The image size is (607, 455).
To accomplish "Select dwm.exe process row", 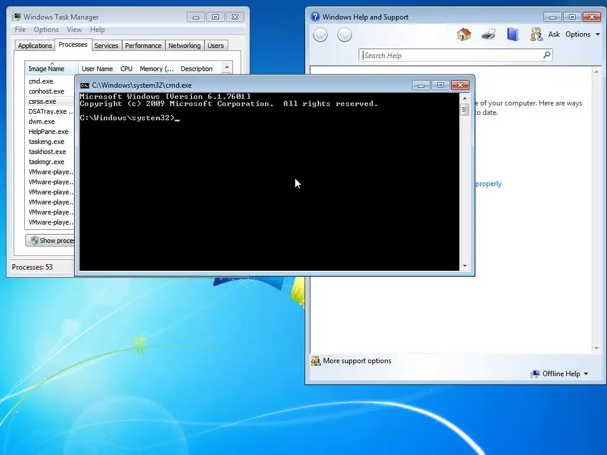I will (50, 121).
